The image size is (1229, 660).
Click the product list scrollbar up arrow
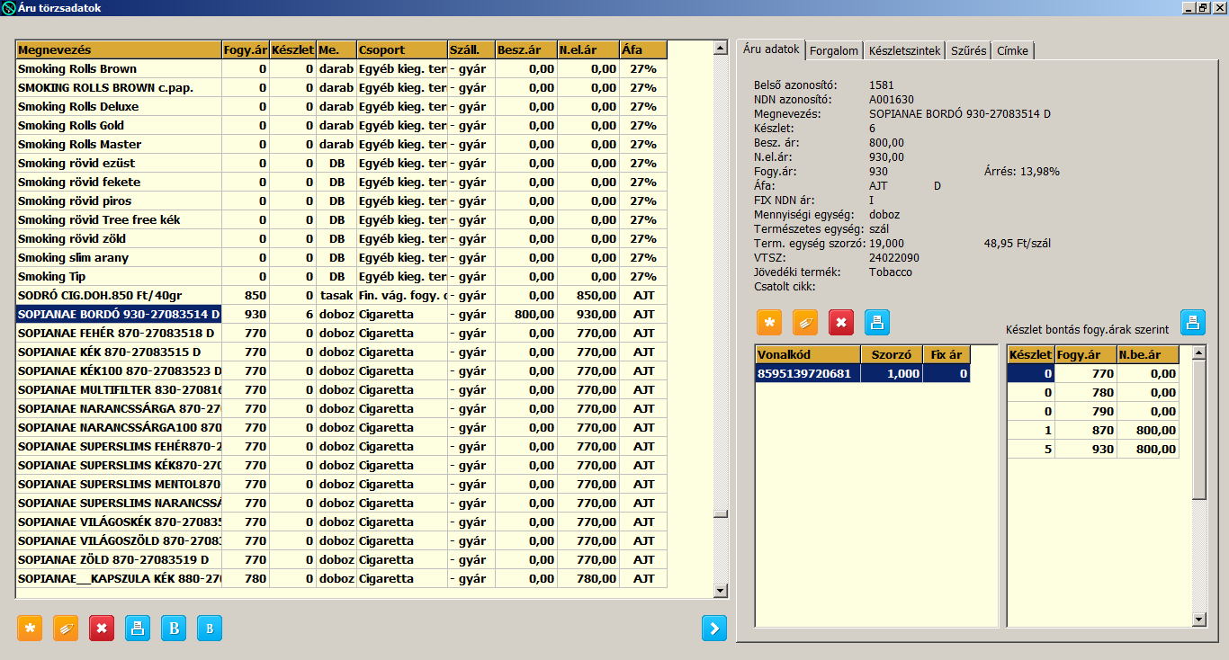pos(720,48)
